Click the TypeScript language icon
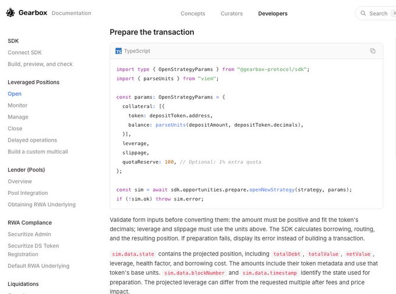396x294 pixels. pos(118,51)
